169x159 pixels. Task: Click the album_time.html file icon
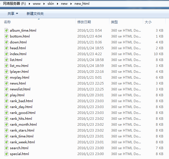tap(6, 30)
